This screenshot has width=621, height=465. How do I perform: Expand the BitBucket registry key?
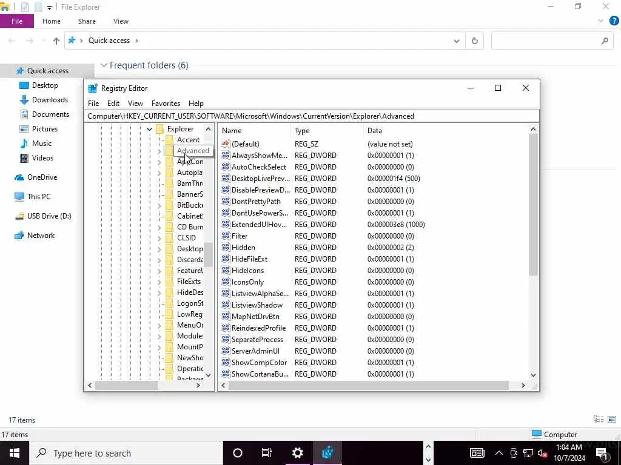point(159,206)
